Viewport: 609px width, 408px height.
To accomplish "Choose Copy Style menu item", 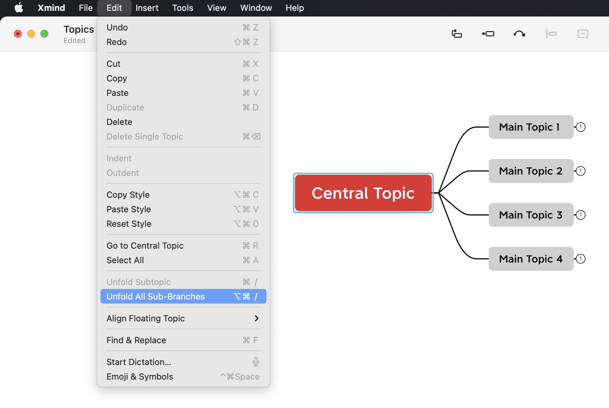I will click(x=183, y=195).
